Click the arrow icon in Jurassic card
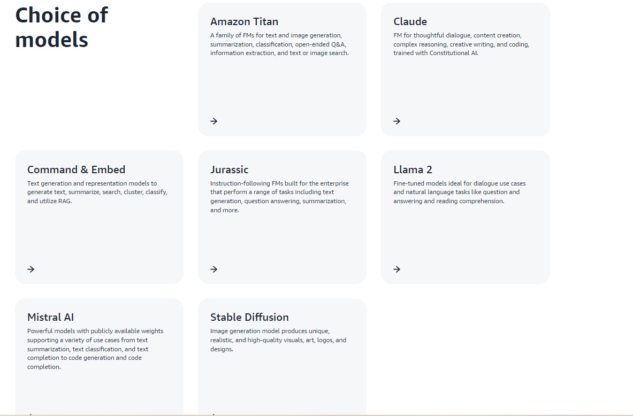633x416 pixels. pyautogui.click(x=214, y=269)
